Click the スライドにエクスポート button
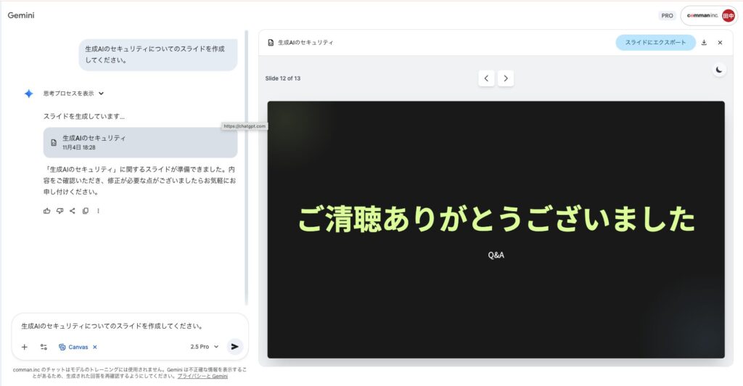This screenshot has width=743, height=386. pyautogui.click(x=655, y=43)
